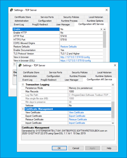Image resolution: width=127 pixels, height=158 pixels.
Task: Select User Manager tab in front window
Action: (x=71, y=80)
